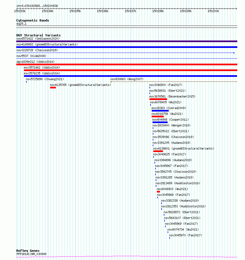245x260 pixels.
Task: Select nsv5643107 (Ebert2021) label
Action: click(182, 218)
